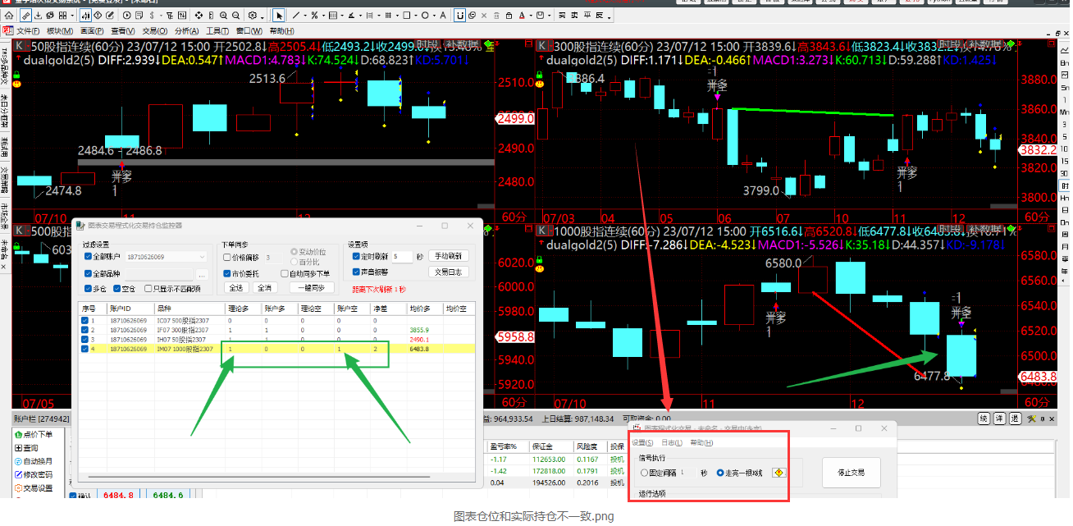Click the yellow diamond icon beside 走完一根K线
Viewport: 1073px width, 526px height.
pos(779,473)
